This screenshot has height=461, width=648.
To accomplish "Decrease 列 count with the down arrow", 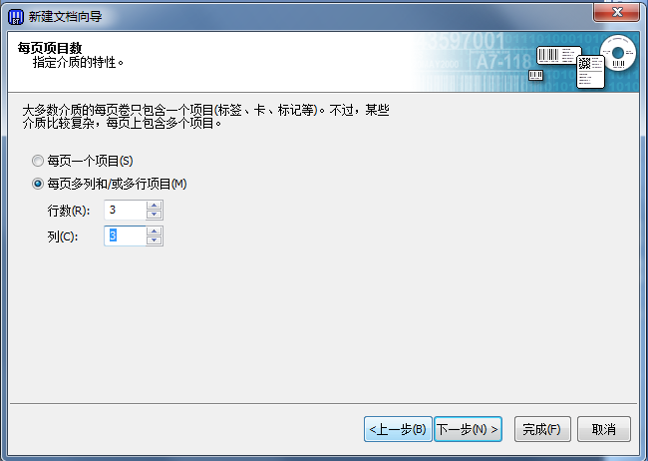I will click(155, 240).
